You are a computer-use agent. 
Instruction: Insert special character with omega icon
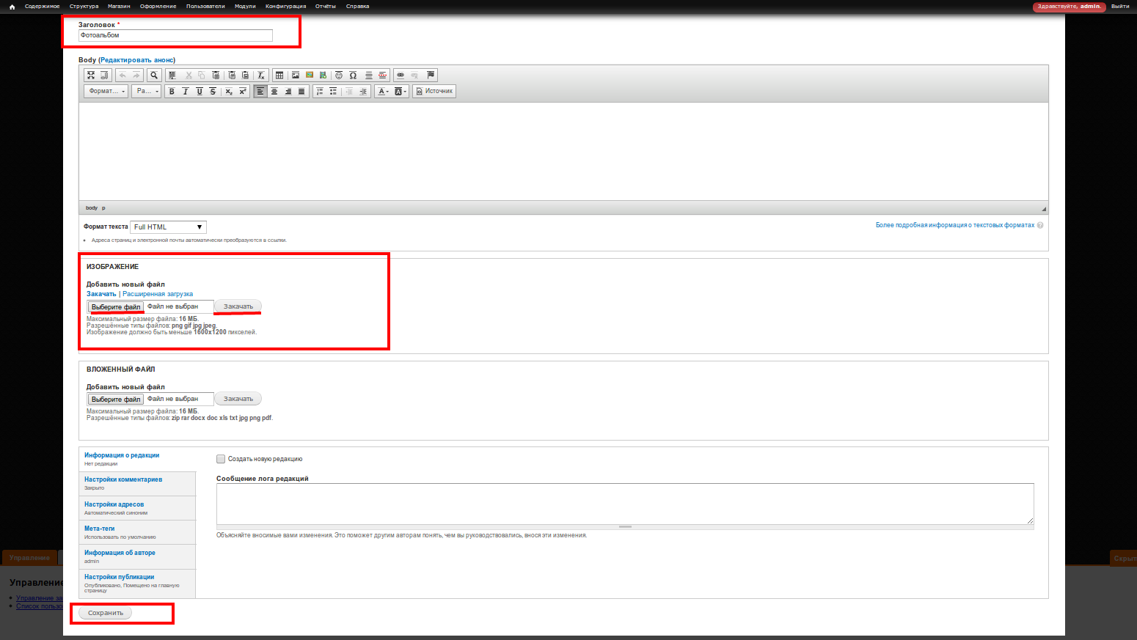(x=353, y=76)
